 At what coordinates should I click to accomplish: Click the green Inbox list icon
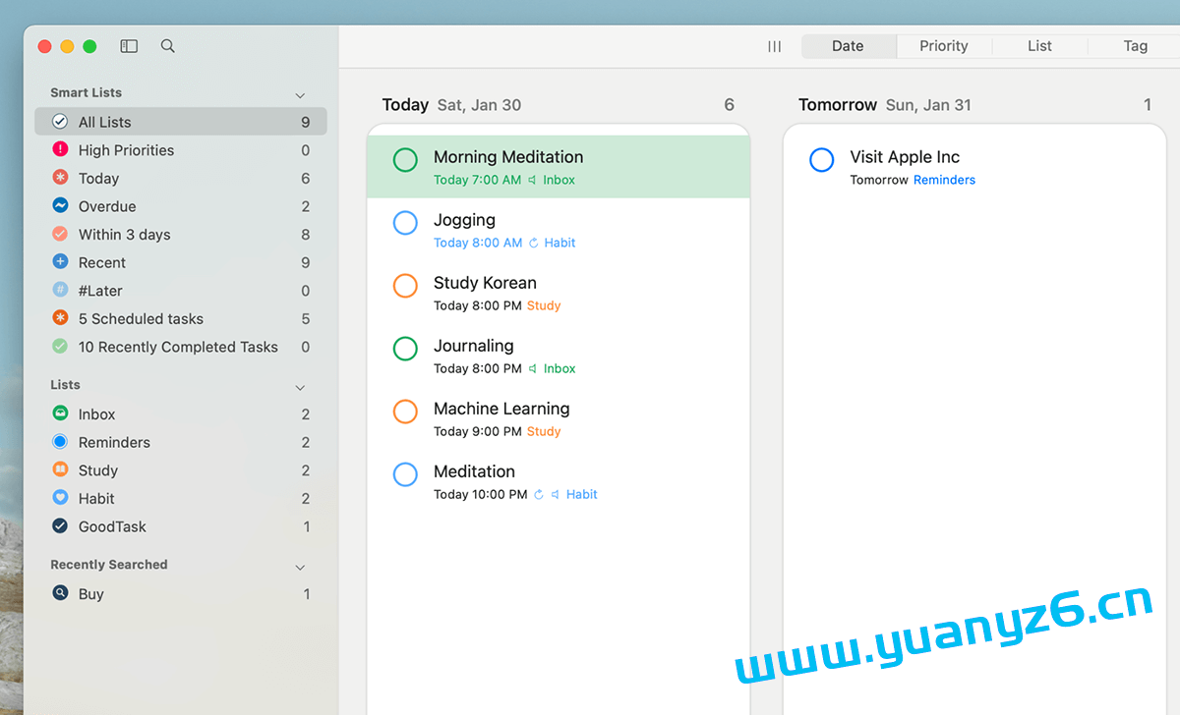60,414
